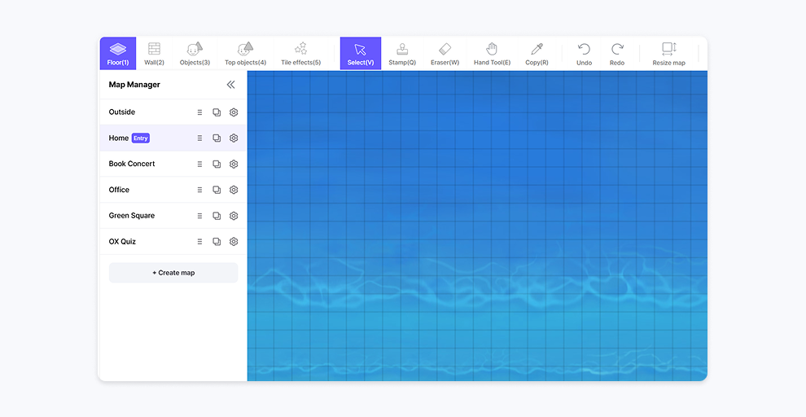The width and height of the screenshot is (806, 417).
Task: Collapse the Map Manager panel
Action: click(230, 85)
